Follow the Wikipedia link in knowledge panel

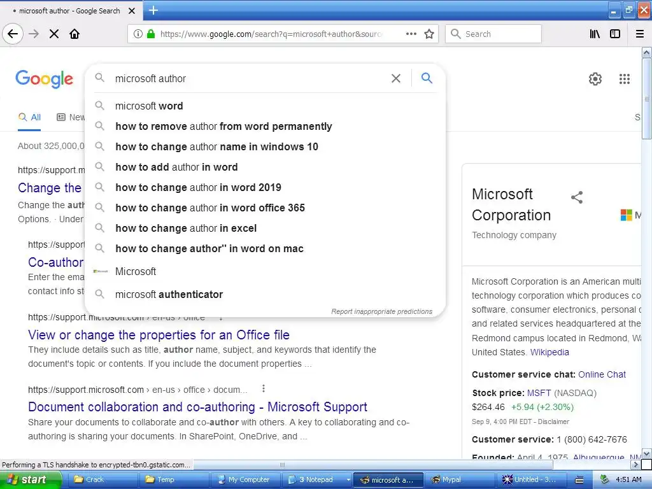(549, 352)
